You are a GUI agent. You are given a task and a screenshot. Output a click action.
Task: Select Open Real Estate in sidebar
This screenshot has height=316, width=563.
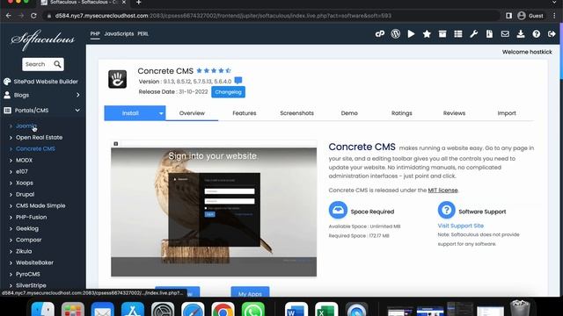pyautogui.click(x=39, y=137)
